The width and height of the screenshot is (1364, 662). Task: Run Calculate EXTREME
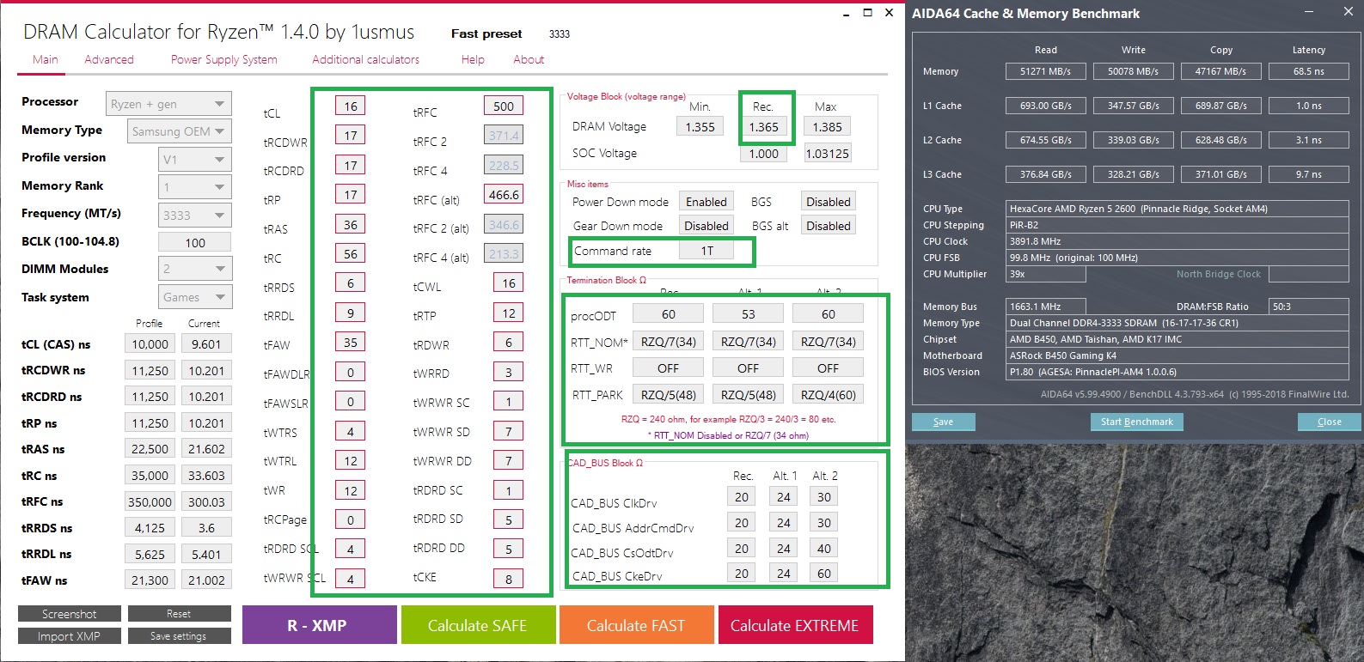click(x=795, y=625)
